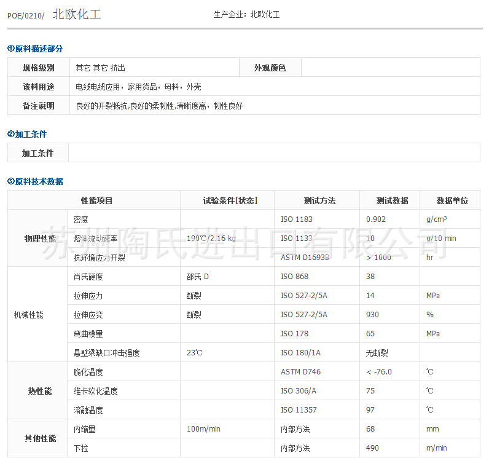Click the 0.902 density value
489x474 pixels.
click(376, 219)
